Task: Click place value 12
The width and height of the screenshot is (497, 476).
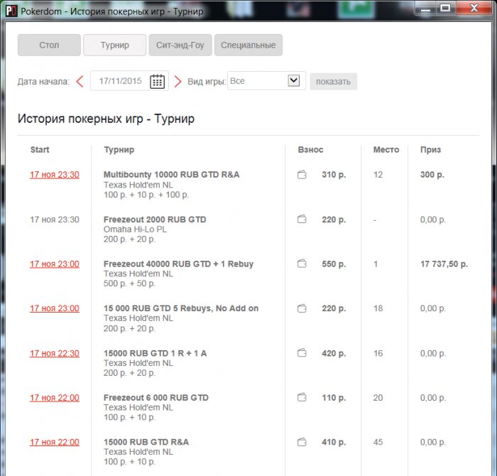Action: click(x=378, y=175)
